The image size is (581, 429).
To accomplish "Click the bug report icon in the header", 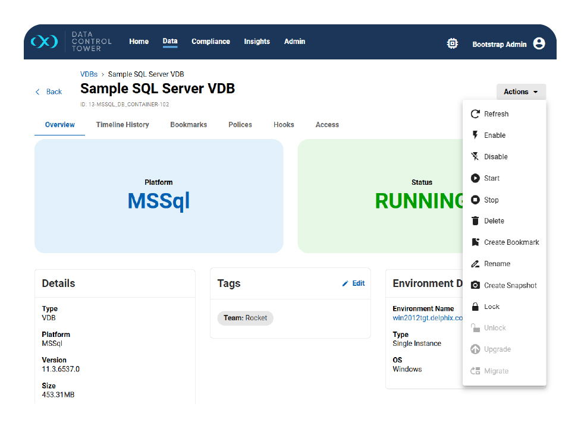I will (x=453, y=43).
